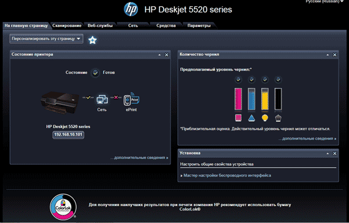Click the Готов status check icon

[95, 73]
